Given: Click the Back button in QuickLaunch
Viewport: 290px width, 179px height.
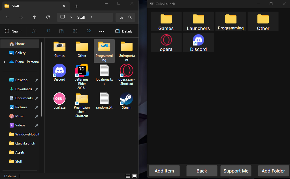Looking at the screenshot, I should pyautogui.click(x=202, y=171).
